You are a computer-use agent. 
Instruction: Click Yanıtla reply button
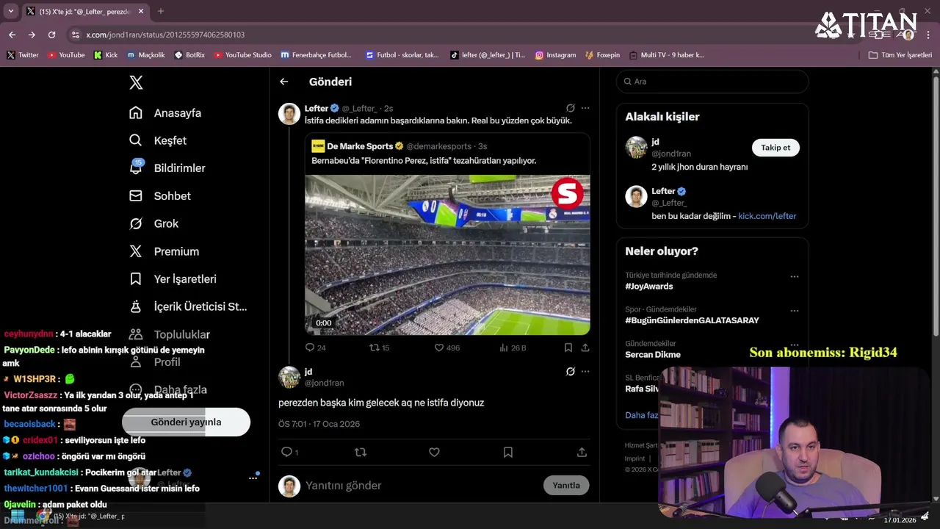566,486
